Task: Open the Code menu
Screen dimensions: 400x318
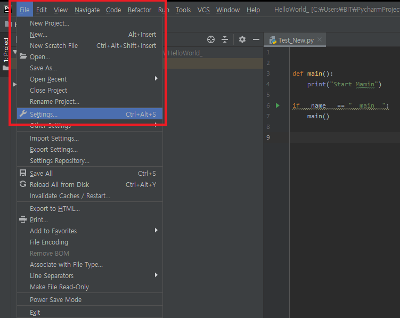Action: [113, 10]
